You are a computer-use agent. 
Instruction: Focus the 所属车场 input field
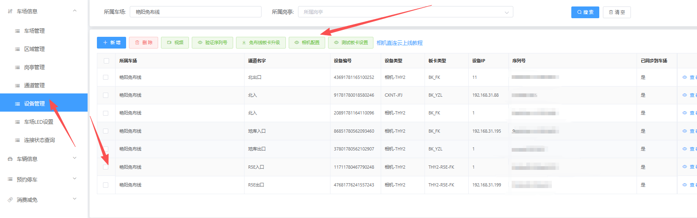pyautogui.click(x=195, y=12)
